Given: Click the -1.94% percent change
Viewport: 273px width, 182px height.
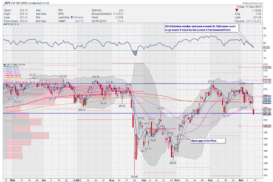Looking at the screenshot, I should [256, 11].
